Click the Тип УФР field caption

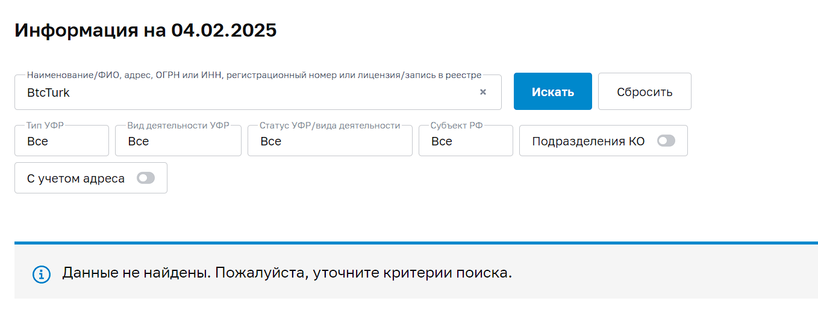click(45, 126)
